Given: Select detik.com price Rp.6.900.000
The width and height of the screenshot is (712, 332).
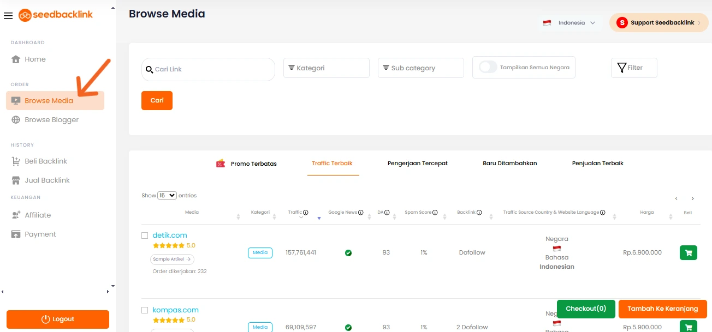Looking at the screenshot, I should click(642, 252).
